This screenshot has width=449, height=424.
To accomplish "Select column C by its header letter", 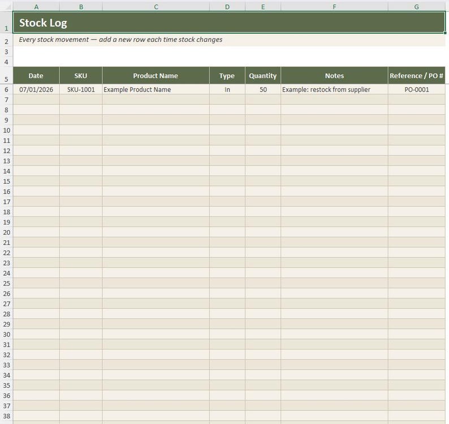I will pyautogui.click(x=156, y=7).
